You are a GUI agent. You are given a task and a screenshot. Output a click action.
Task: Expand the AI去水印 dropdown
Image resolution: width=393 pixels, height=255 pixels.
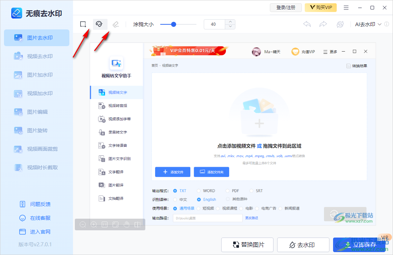click(x=380, y=24)
